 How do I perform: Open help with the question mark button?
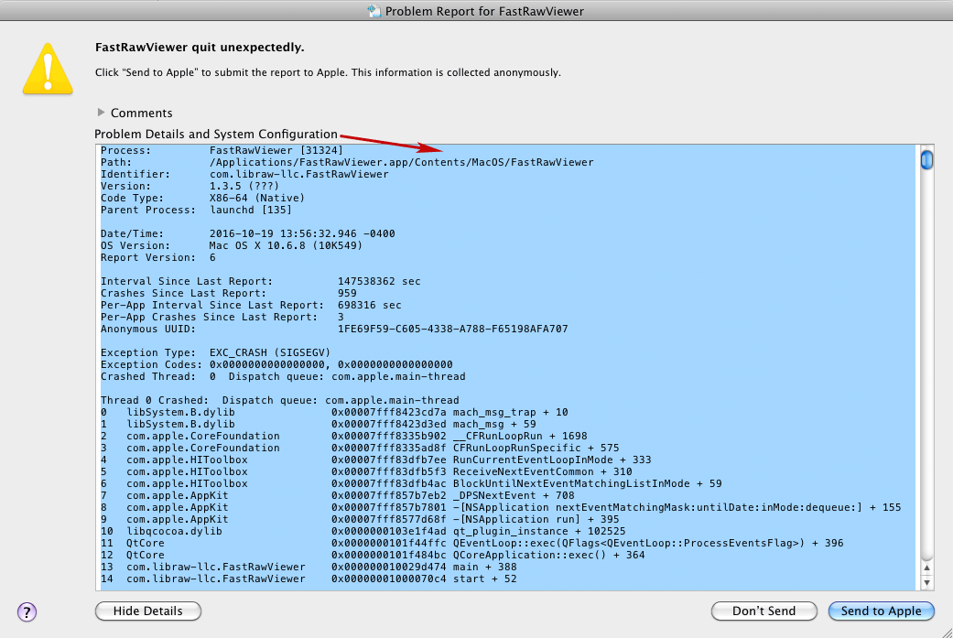tap(27, 611)
